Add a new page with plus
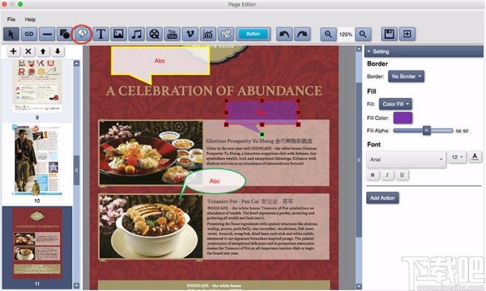 point(13,51)
